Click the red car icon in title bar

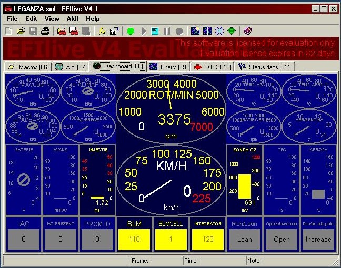click(x=8, y=9)
